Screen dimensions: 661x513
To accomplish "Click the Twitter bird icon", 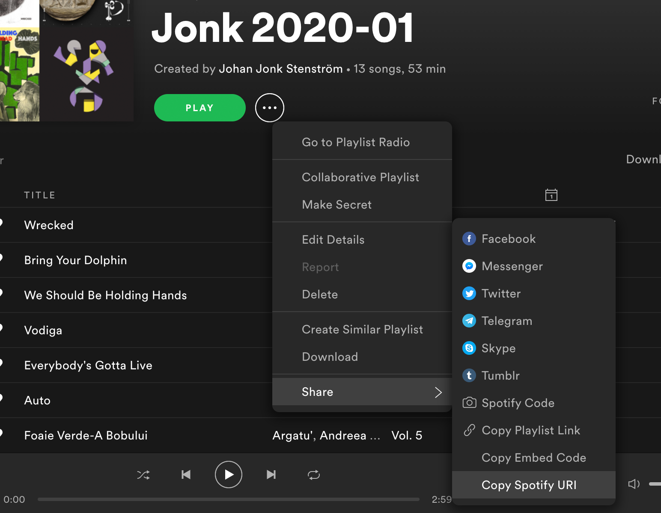I will (469, 293).
